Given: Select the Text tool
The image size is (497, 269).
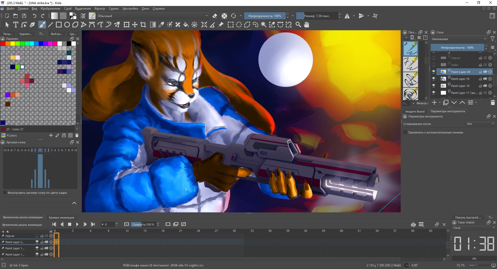Looking at the screenshot, I should [16, 25].
